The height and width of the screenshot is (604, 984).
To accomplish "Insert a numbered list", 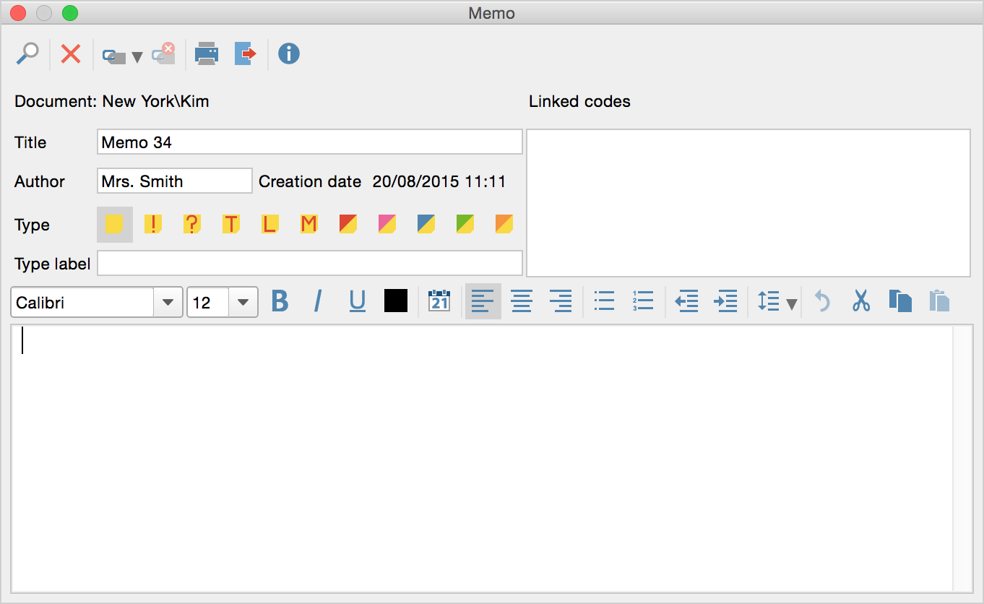I will [x=642, y=301].
